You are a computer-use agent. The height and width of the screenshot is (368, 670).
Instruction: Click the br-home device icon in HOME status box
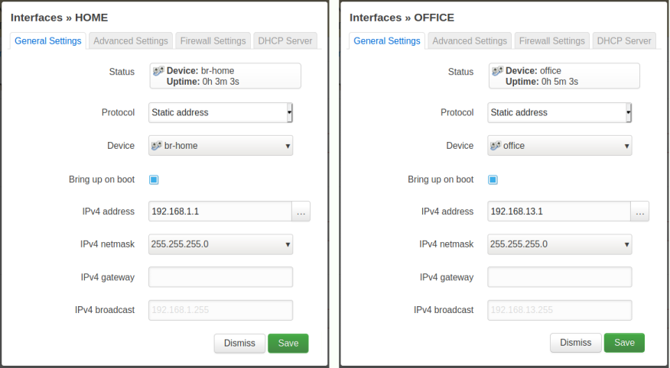pos(157,71)
